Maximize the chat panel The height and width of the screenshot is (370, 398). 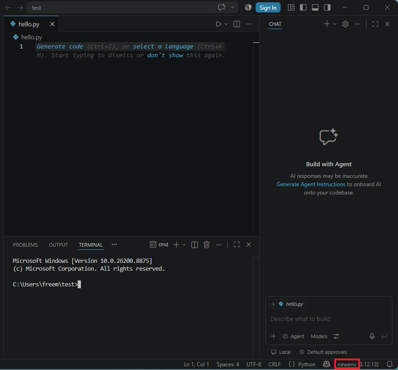(x=375, y=24)
